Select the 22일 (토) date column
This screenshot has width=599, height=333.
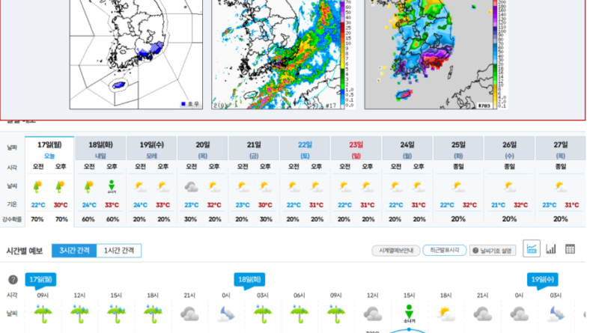[305, 150]
